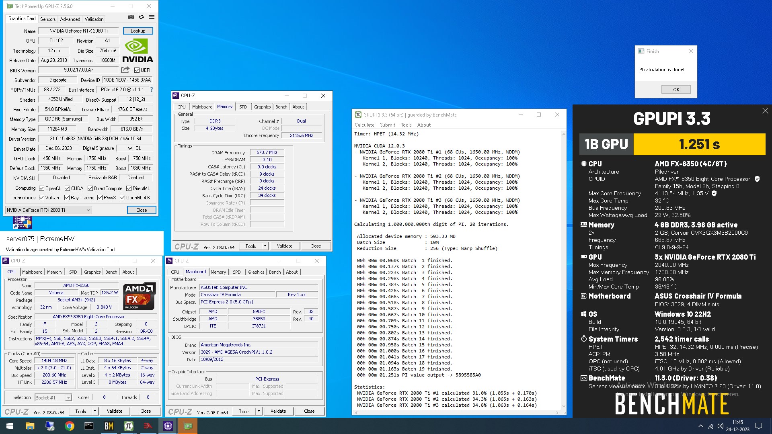Click the Bus Interface question mark
This screenshot has width=772, height=434.
click(152, 90)
